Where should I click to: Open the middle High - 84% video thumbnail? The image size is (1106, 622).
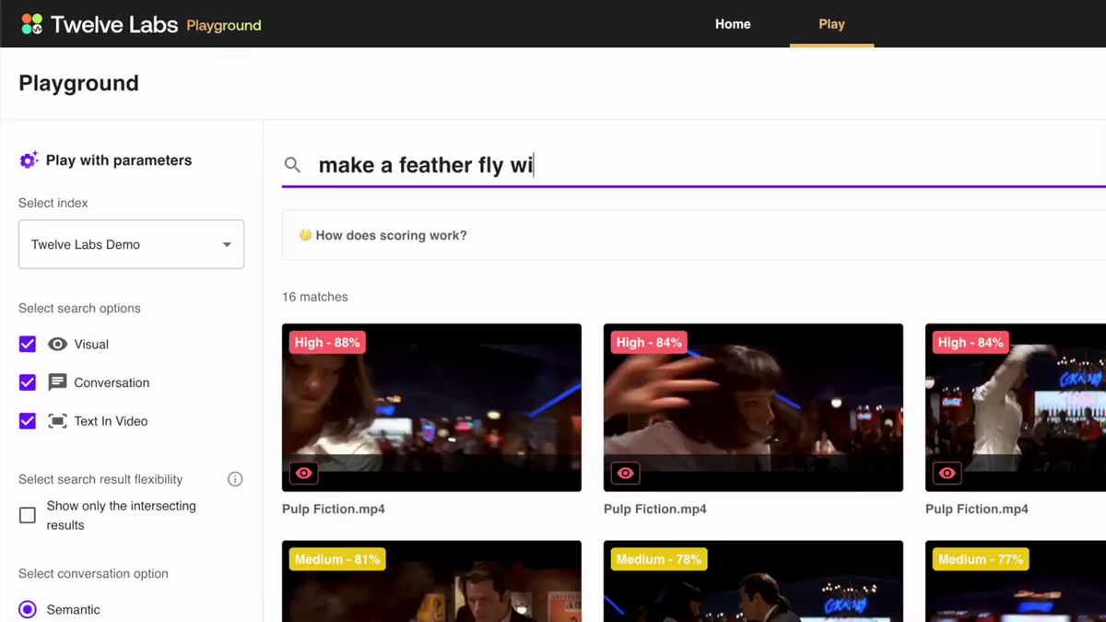[753, 407]
